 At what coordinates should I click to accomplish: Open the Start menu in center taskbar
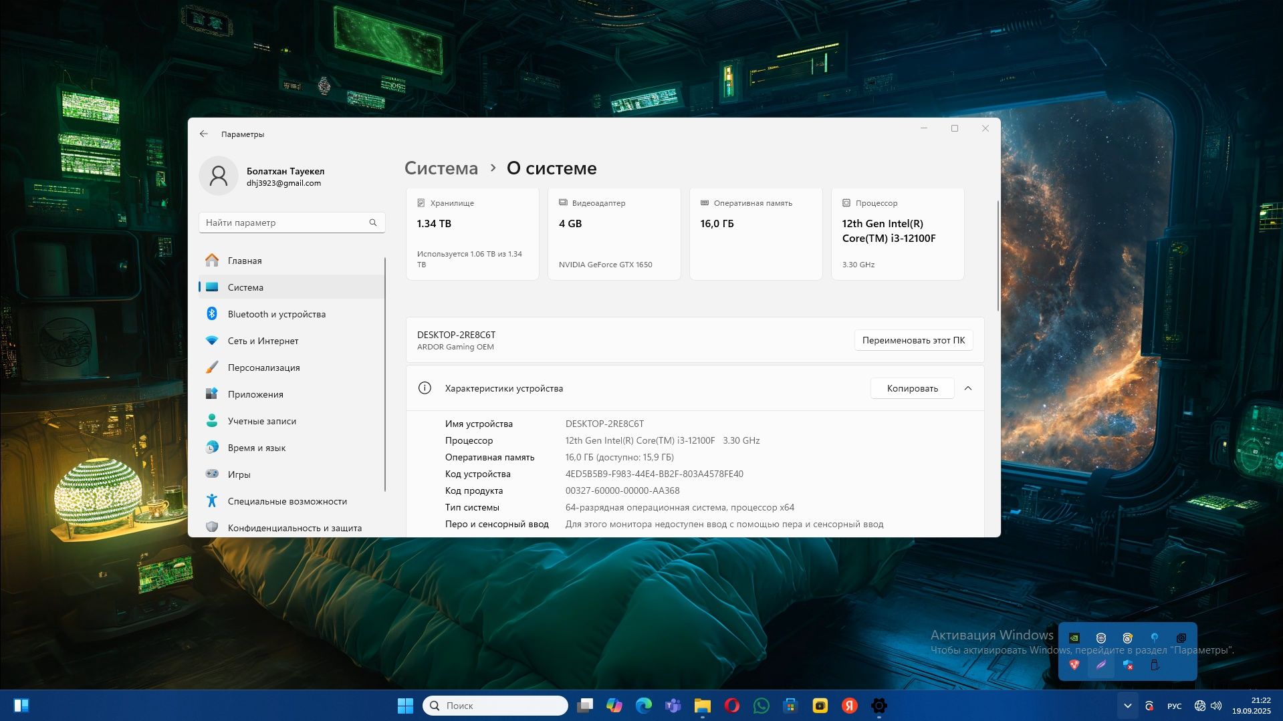[405, 706]
